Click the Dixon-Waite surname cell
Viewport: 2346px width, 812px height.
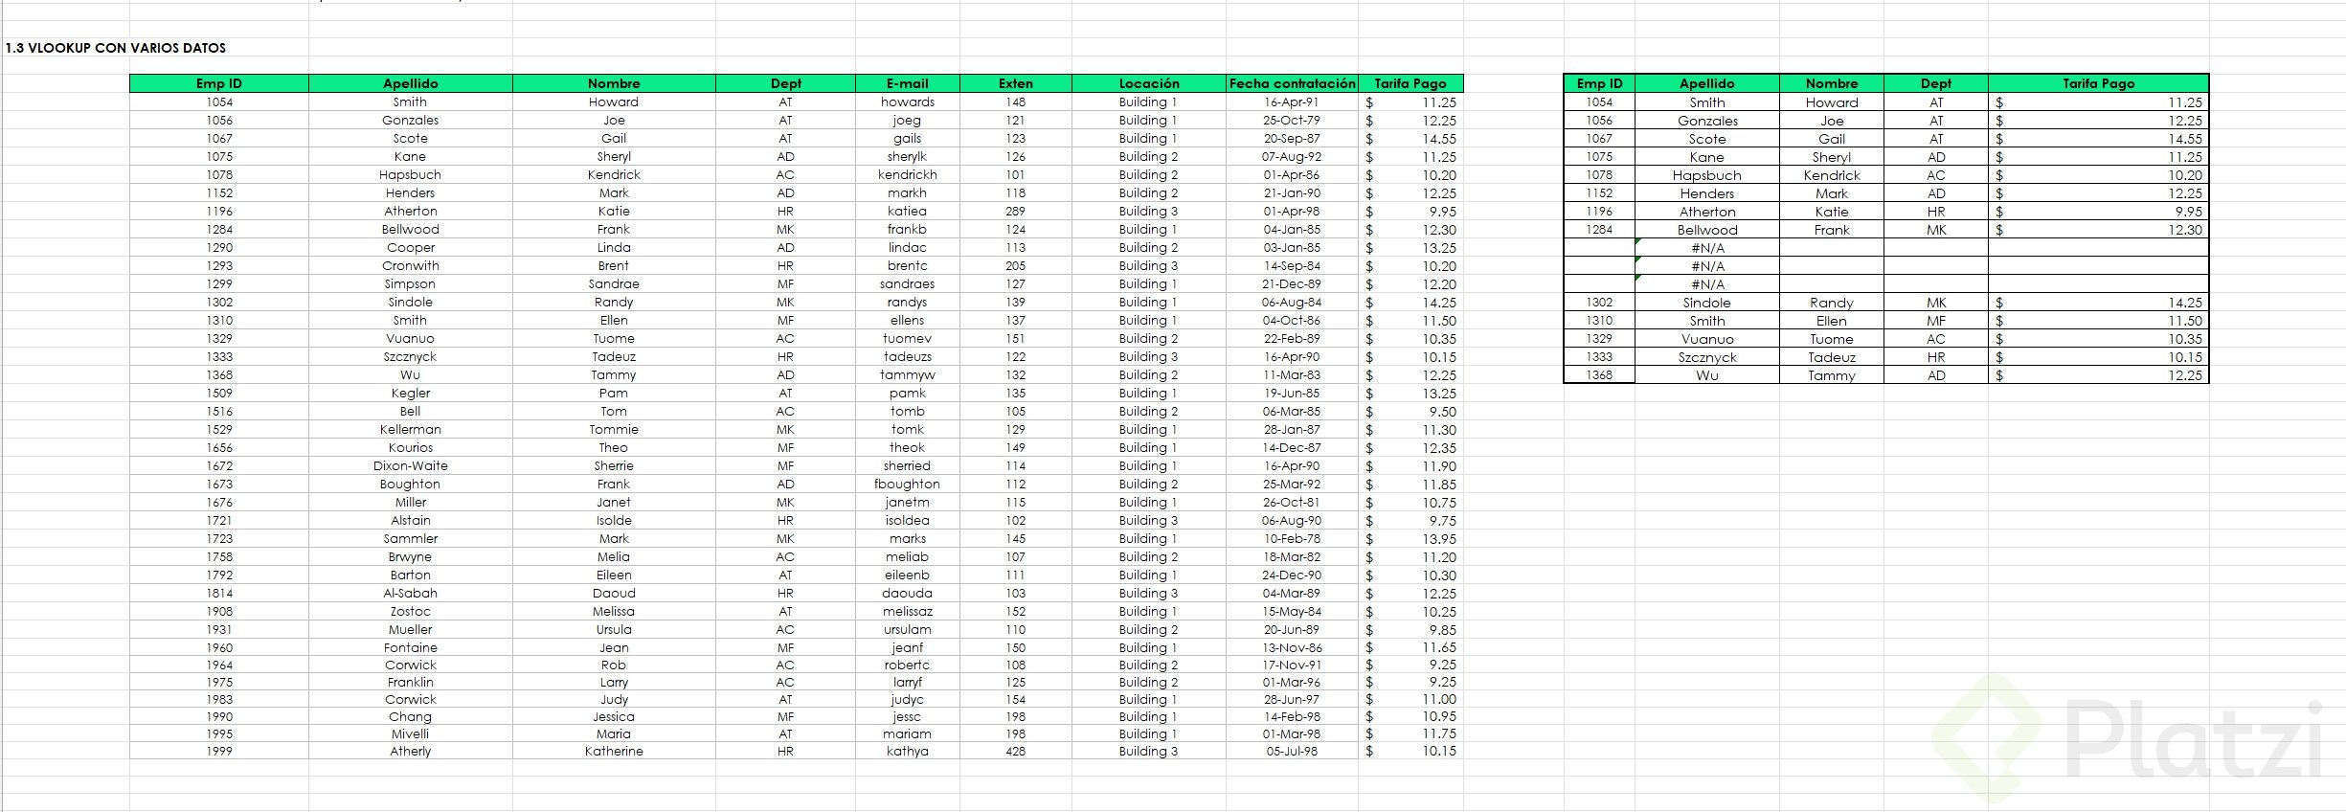click(410, 466)
